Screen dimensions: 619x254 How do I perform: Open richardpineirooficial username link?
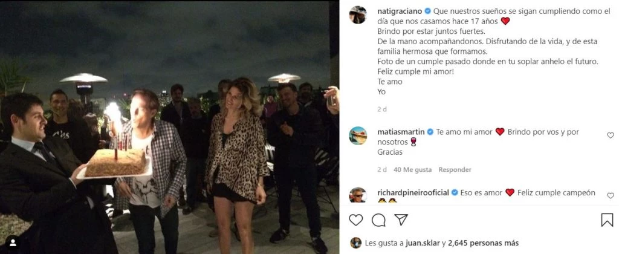pyautogui.click(x=413, y=193)
